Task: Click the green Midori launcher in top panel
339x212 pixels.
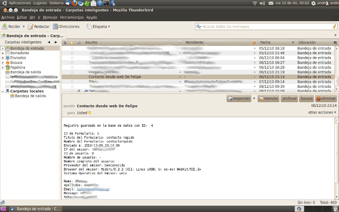Action: pyautogui.click(x=87, y=3)
